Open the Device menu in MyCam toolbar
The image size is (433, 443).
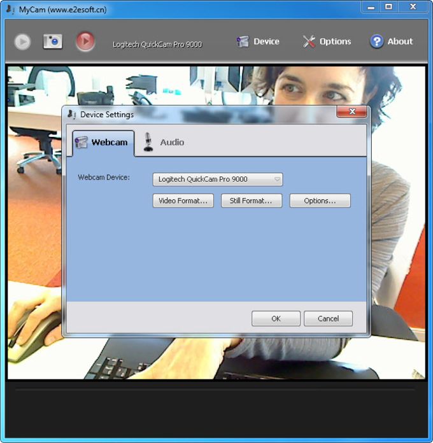pos(257,41)
